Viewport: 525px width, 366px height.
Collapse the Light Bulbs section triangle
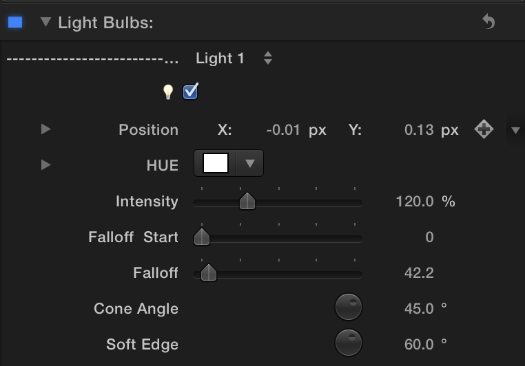click(45, 22)
